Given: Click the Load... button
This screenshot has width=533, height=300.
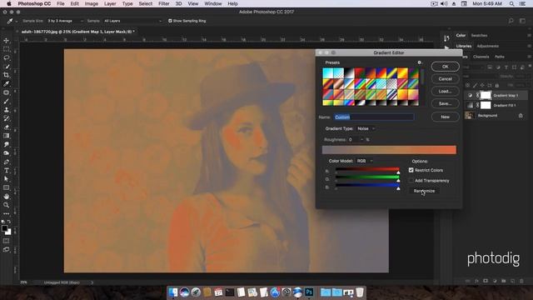Looking at the screenshot, I should pyautogui.click(x=446, y=91).
